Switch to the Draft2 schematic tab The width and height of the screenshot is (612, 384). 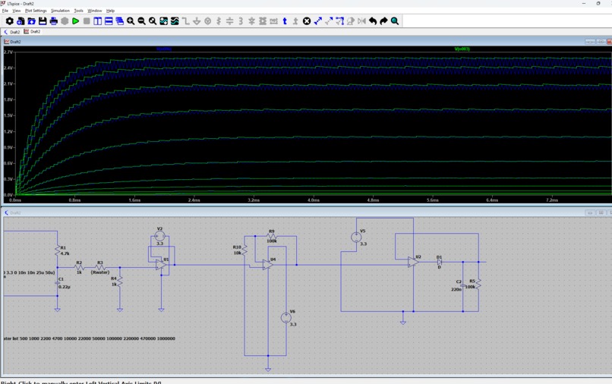pyautogui.click(x=11, y=32)
